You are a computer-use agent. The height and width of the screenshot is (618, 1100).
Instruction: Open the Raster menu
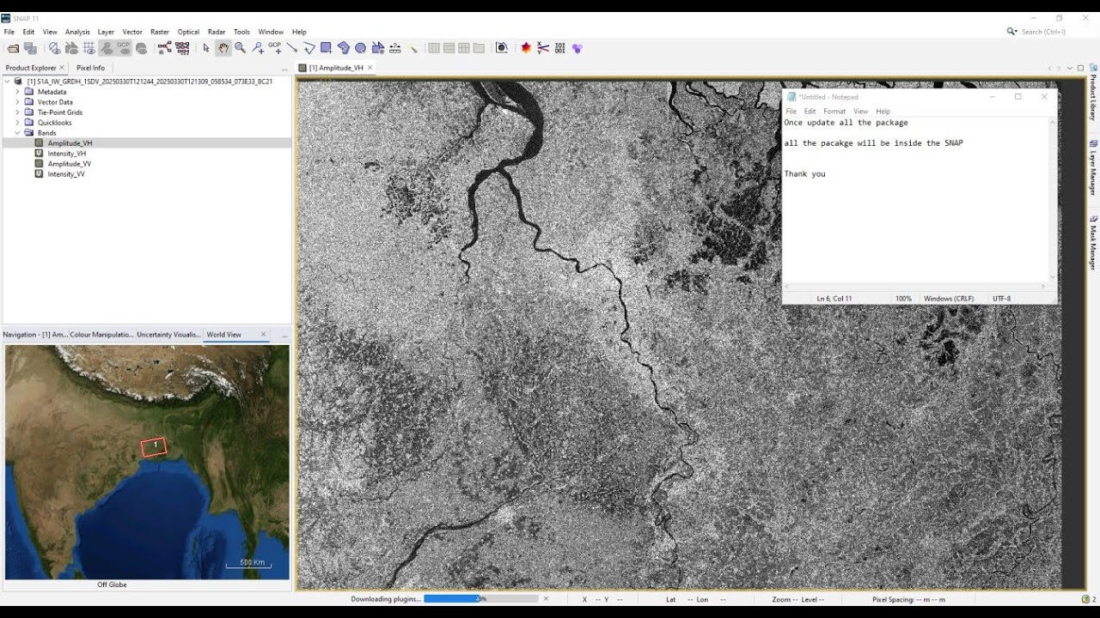coord(160,32)
